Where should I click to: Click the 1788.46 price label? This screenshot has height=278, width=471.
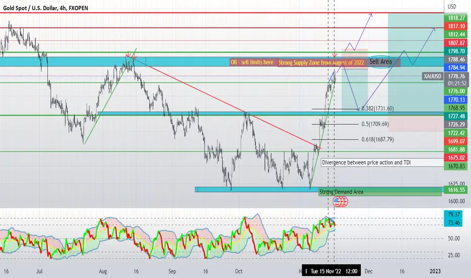[456, 60]
